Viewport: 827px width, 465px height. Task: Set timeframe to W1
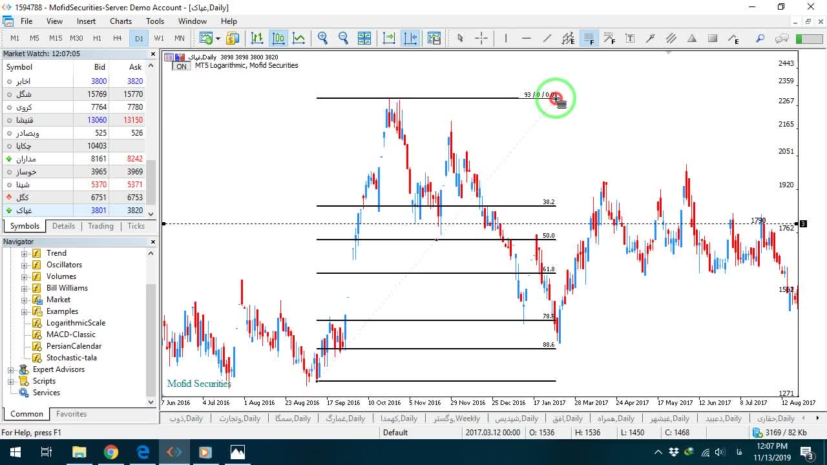coord(159,38)
